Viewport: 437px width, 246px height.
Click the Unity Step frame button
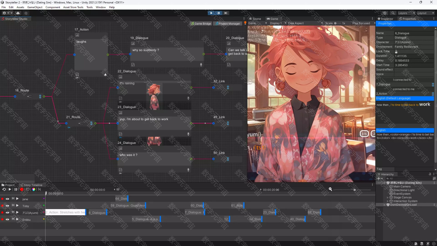click(x=226, y=13)
